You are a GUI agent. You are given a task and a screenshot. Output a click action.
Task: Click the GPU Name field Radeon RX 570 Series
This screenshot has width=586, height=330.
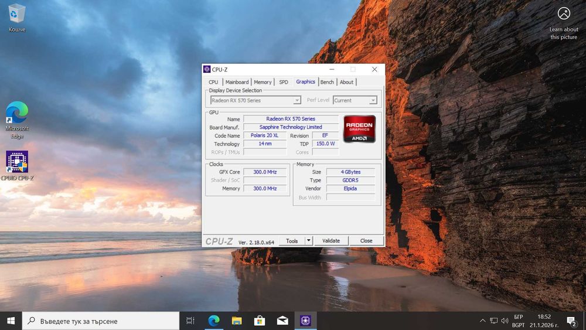[x=291, y=119]
